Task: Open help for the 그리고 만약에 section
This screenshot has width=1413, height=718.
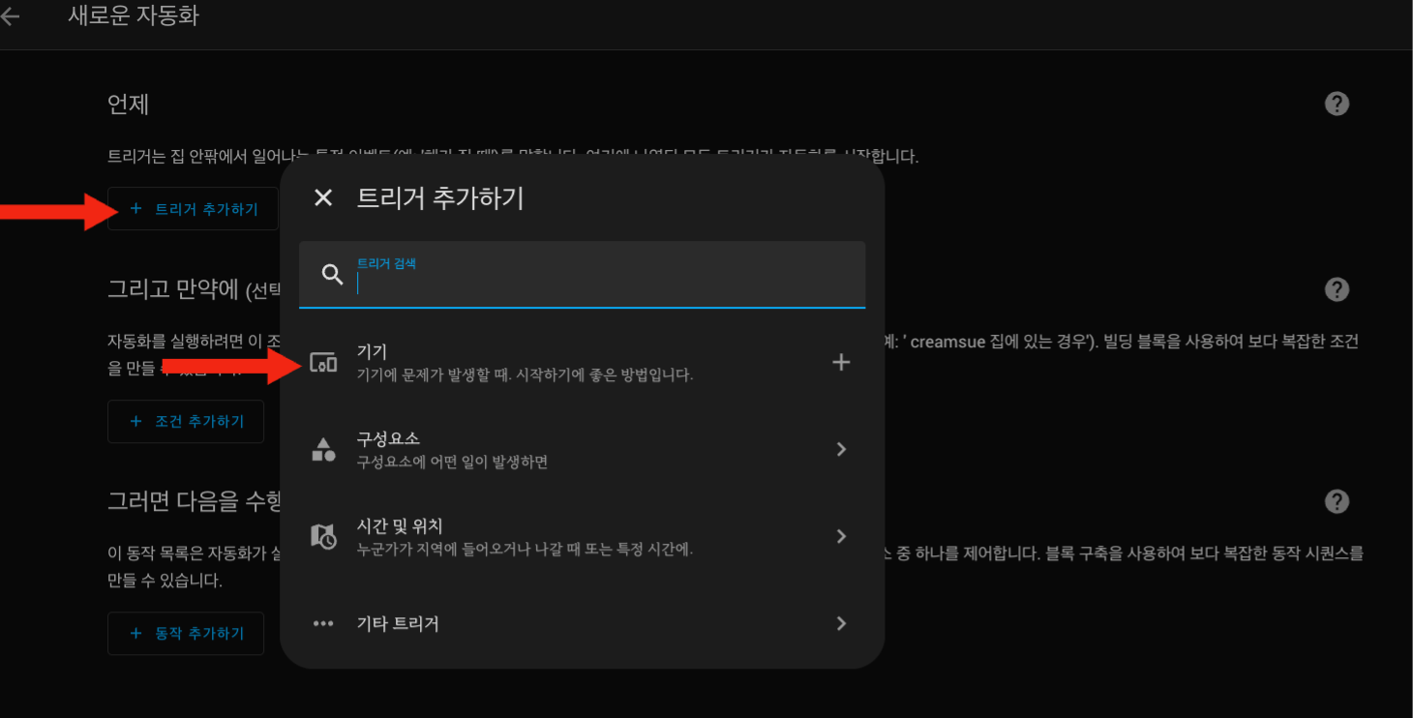Action: tap(1337, 289)
